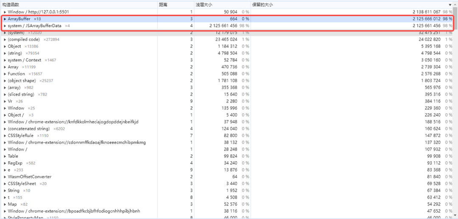Sort by the 浅层大小 column header
The height and width of the screenshot is (219, 458).
pos(222,5)
